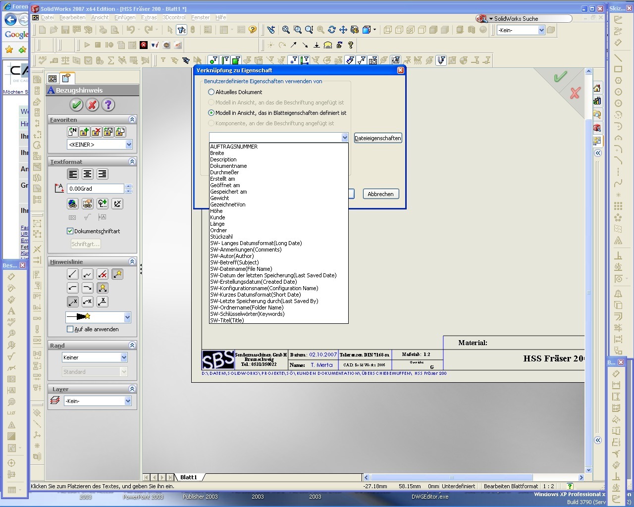Viewport: 634px width, 507px height.
Task: Open the Fenster menu
Action: (201, 17)
